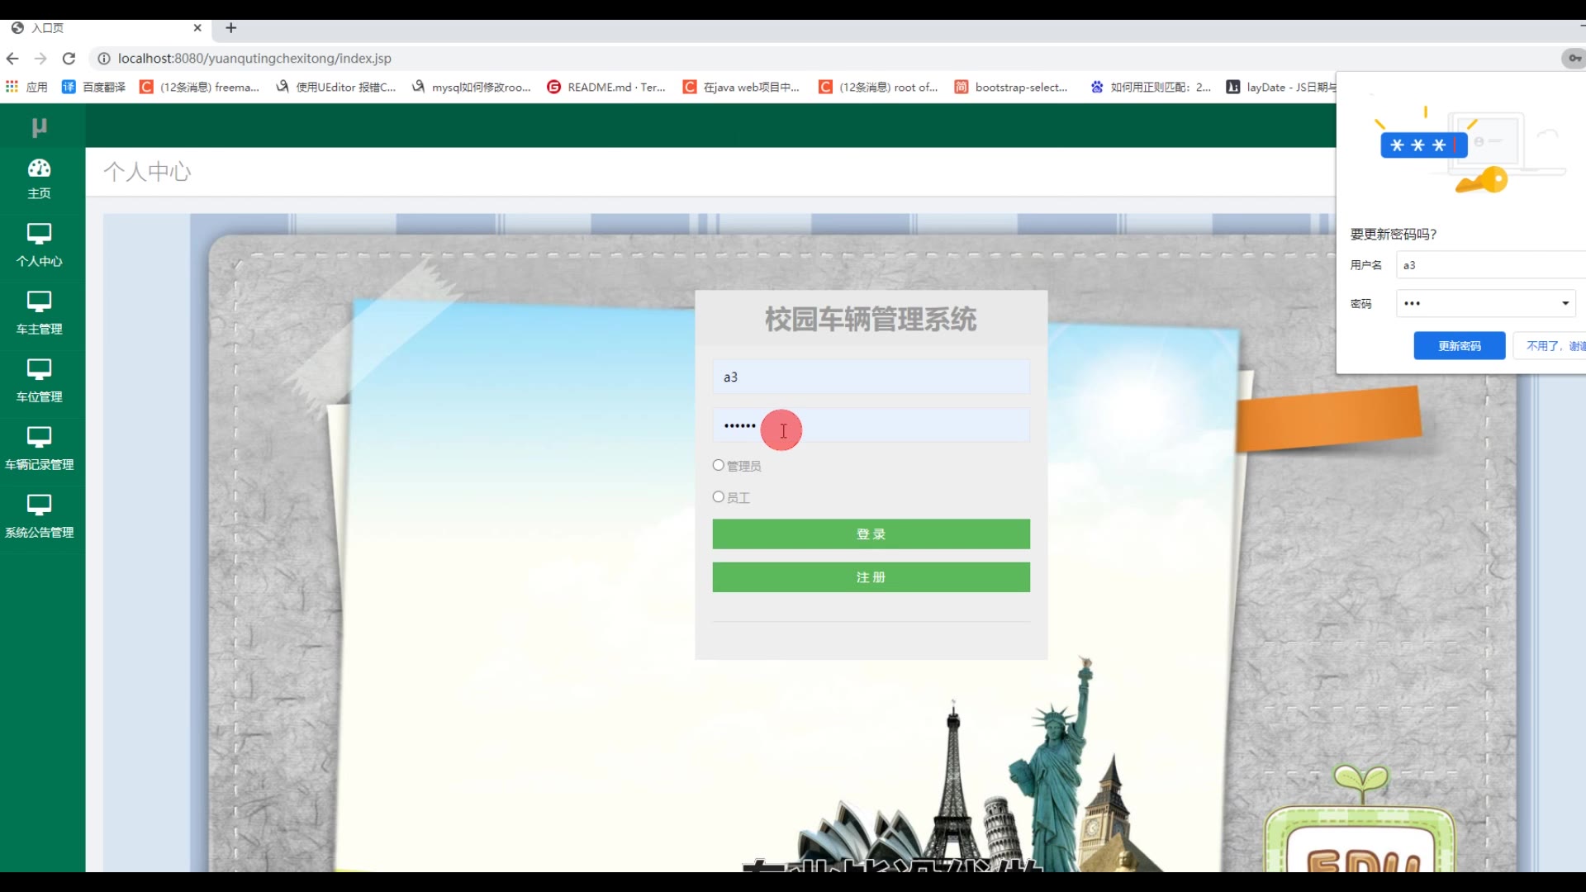1586x892 pixels.
Task: Click the login username field containing a3
Action: [x=871, y=377]
